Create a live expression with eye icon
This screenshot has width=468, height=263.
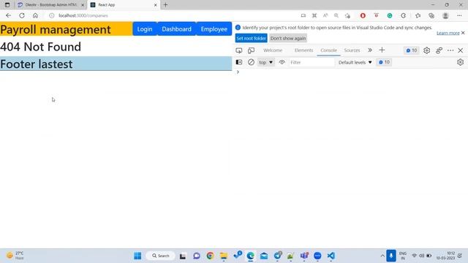(x=282, y=62)
